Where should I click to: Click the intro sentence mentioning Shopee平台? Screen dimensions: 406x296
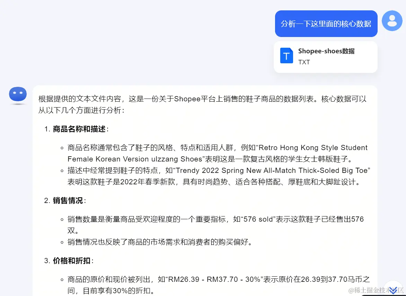tap(202, 105)
